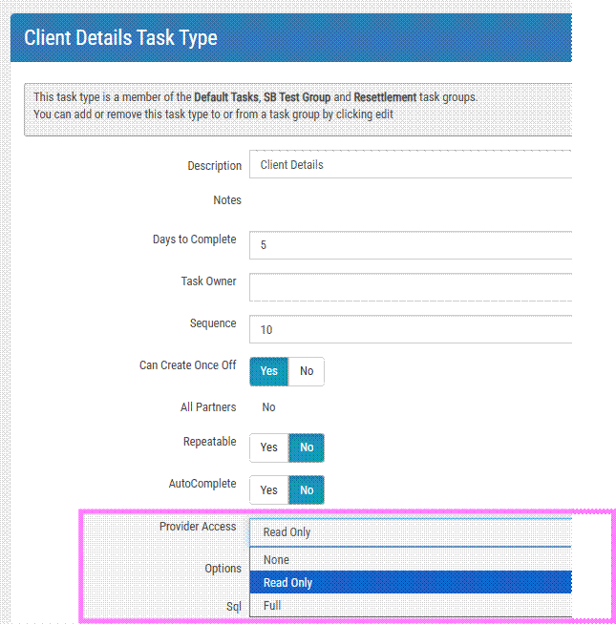616x624 pixels.
Task: Click the Default Tasks bold text
Action: 226,97
